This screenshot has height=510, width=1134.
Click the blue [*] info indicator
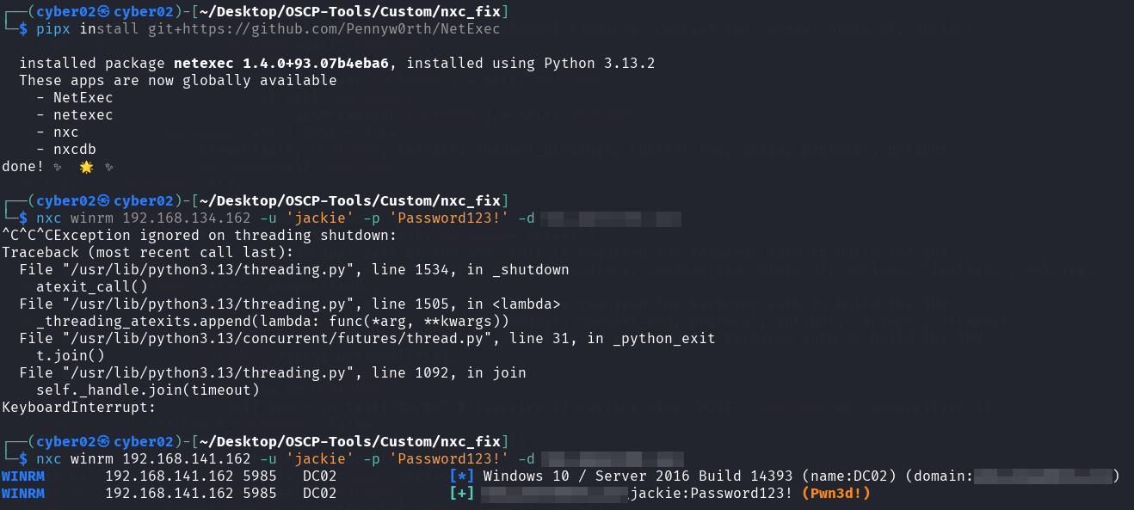point(462,476)
